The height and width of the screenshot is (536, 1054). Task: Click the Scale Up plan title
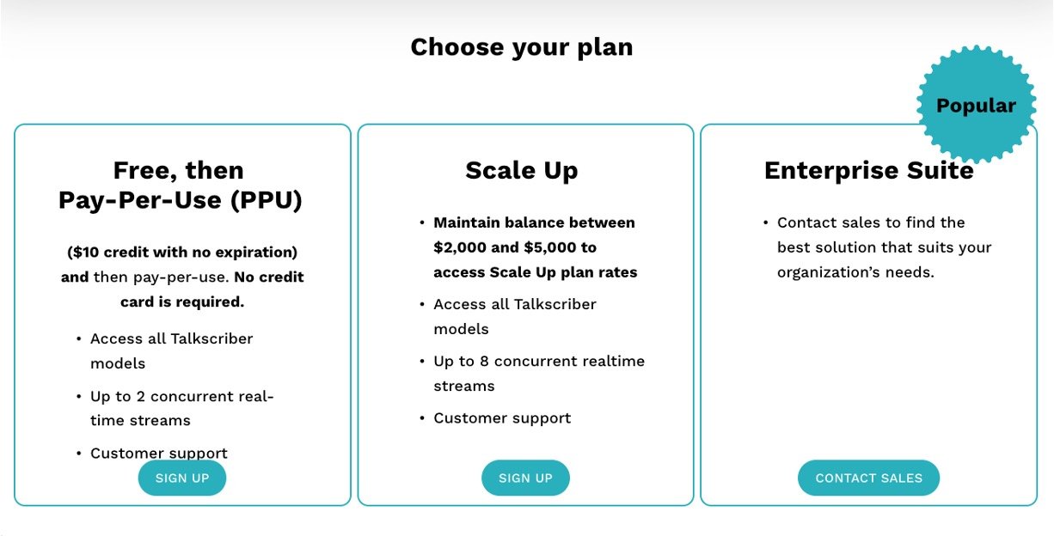coord(522,170)
